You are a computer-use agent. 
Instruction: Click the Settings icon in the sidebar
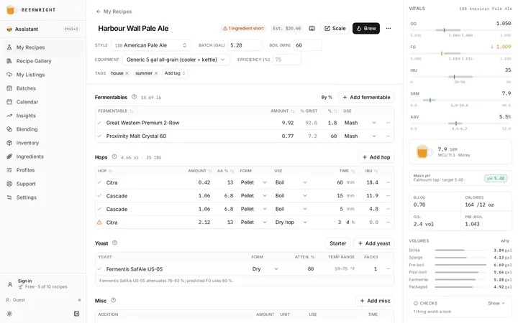9,197
